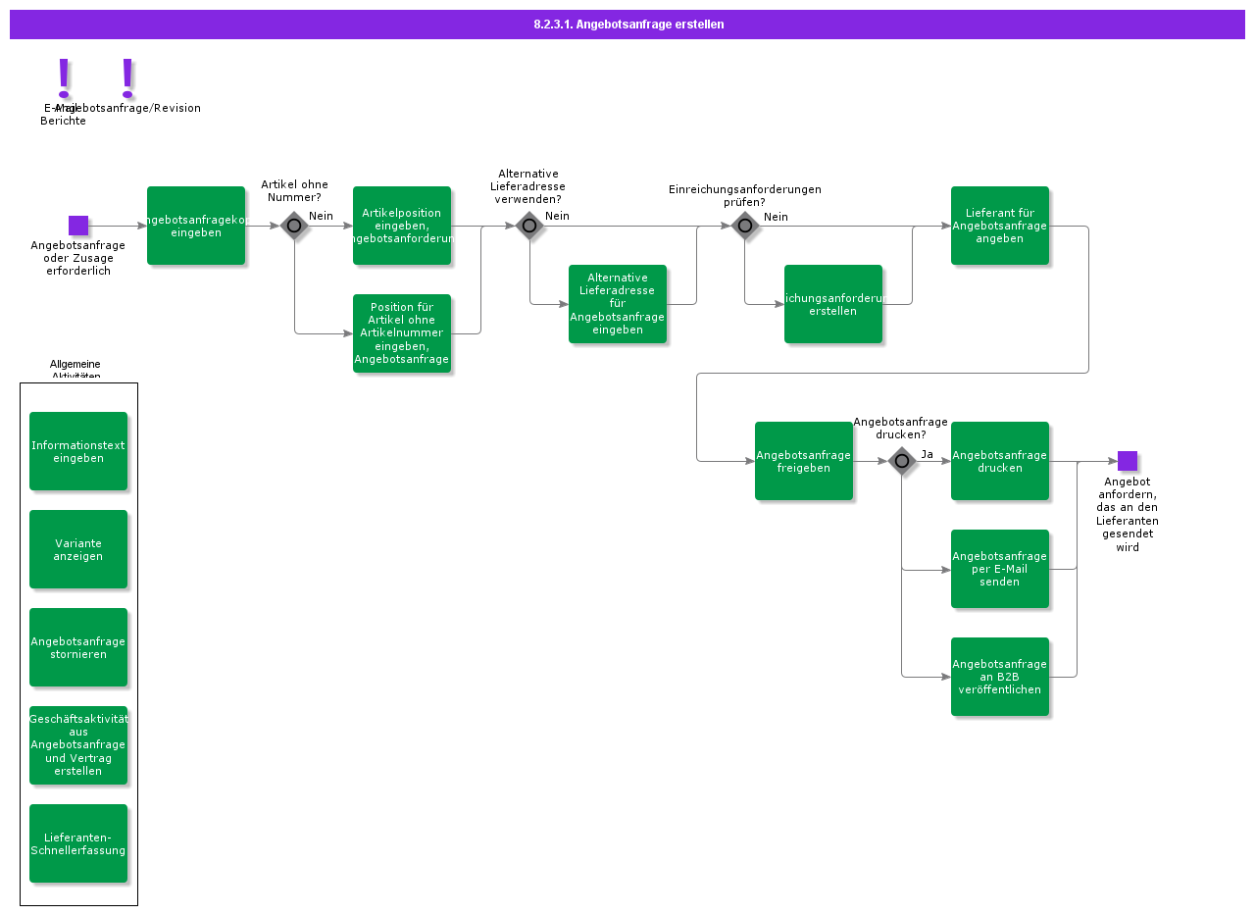The image size is (1255, 915).
Task: Click the '8.2.3.1. Angebotsanfrage erstellen' title bar
Action: click(627, 25)
